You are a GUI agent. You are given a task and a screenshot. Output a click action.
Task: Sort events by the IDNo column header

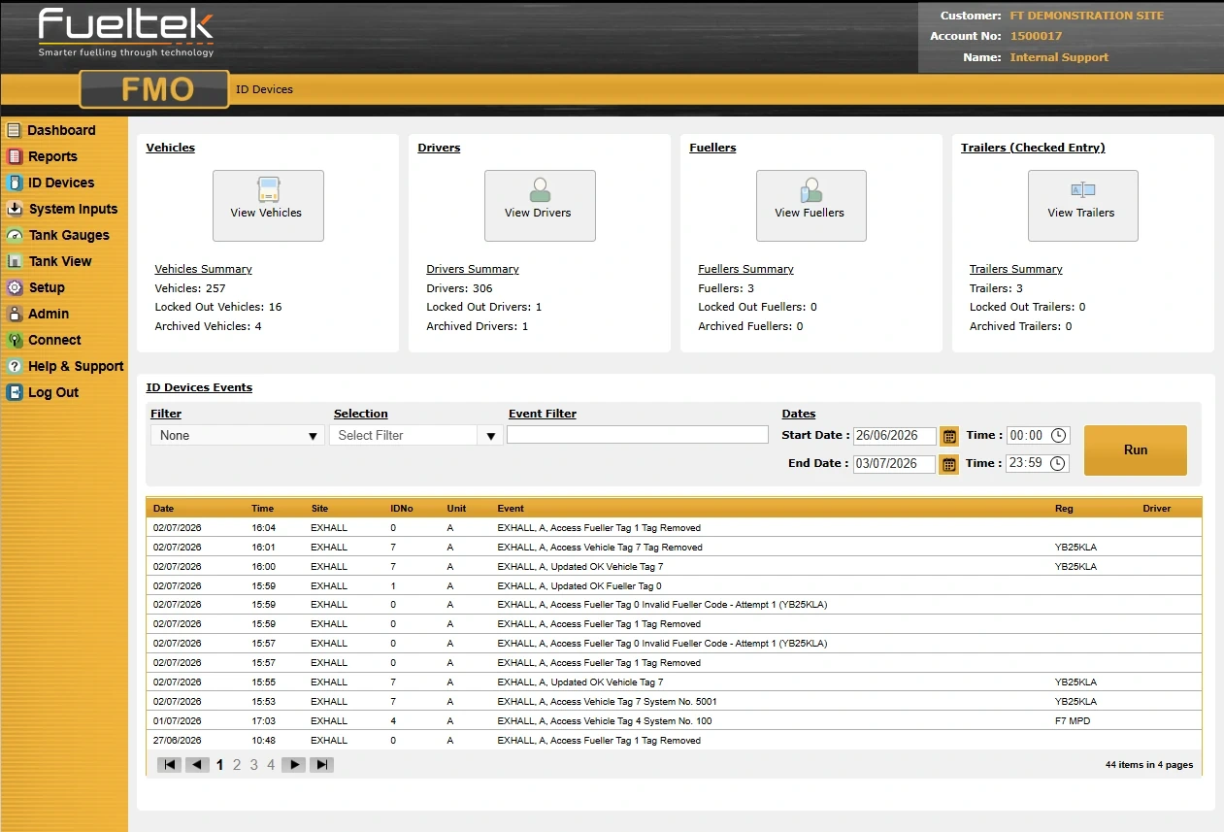401,509
